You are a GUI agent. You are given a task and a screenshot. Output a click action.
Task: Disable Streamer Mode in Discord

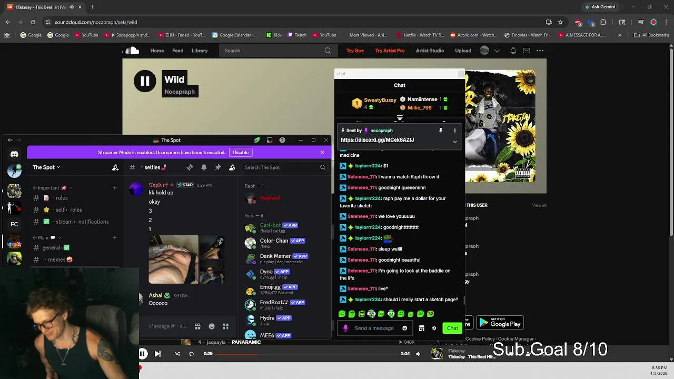(x=241, y=152)
